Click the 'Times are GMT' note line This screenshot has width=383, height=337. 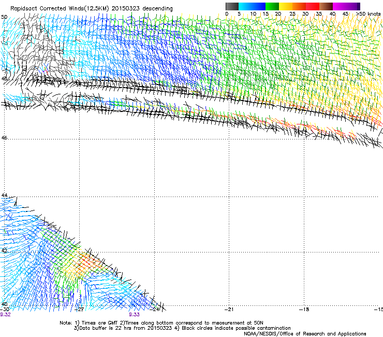[161, 323]
